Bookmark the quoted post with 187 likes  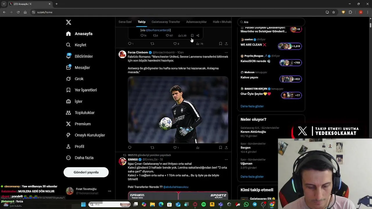tap(192, 35)
